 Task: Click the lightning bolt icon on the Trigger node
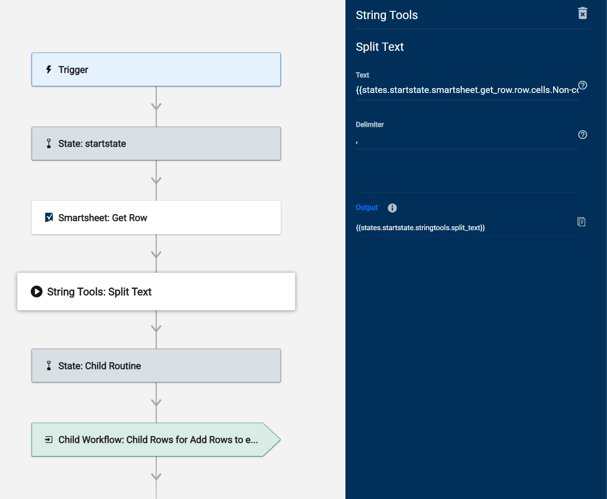pos(49,69)
